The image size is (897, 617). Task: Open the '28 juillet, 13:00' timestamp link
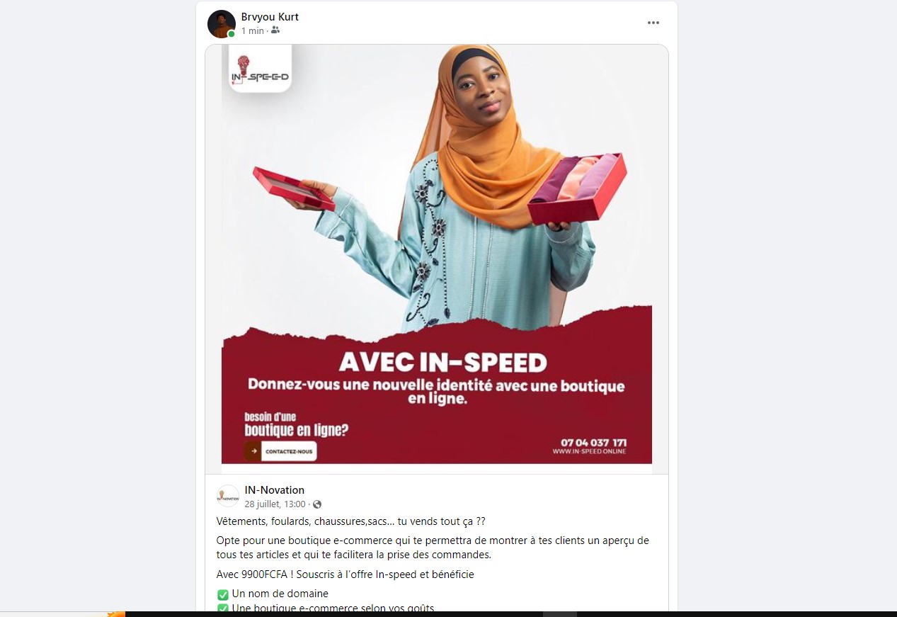pyautogui.click(x=275, y=504)
